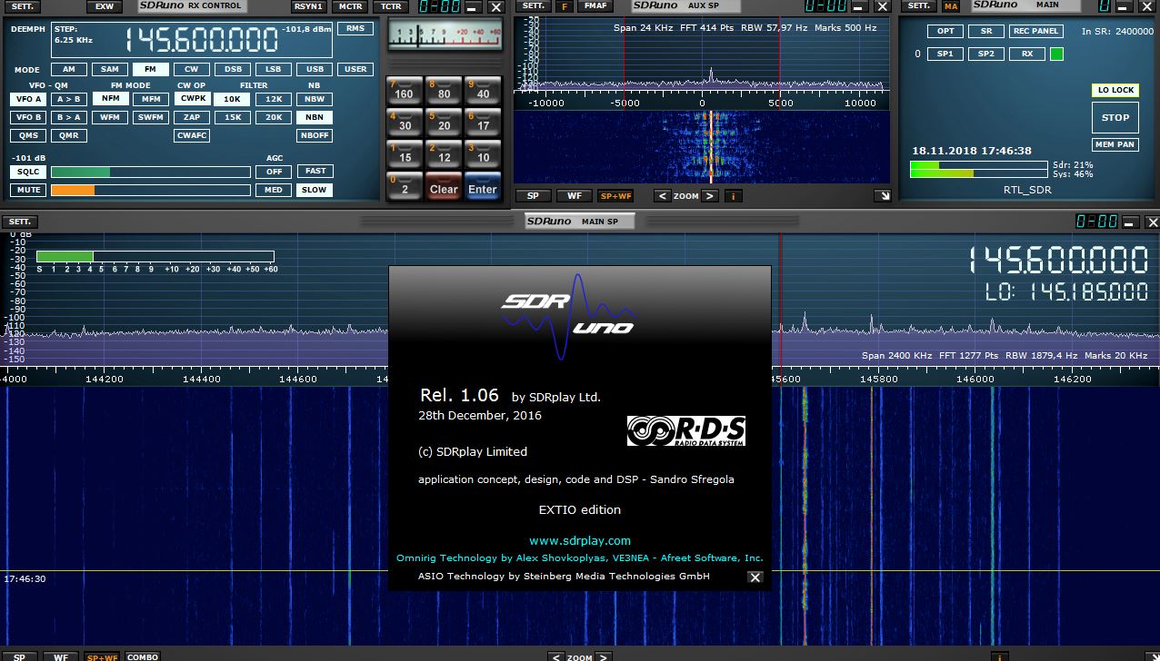Adjust the orange volume slider

click(151, 190)
